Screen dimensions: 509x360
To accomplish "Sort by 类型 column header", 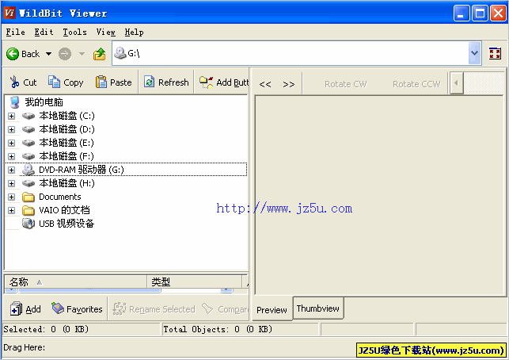I will point(194,281).
